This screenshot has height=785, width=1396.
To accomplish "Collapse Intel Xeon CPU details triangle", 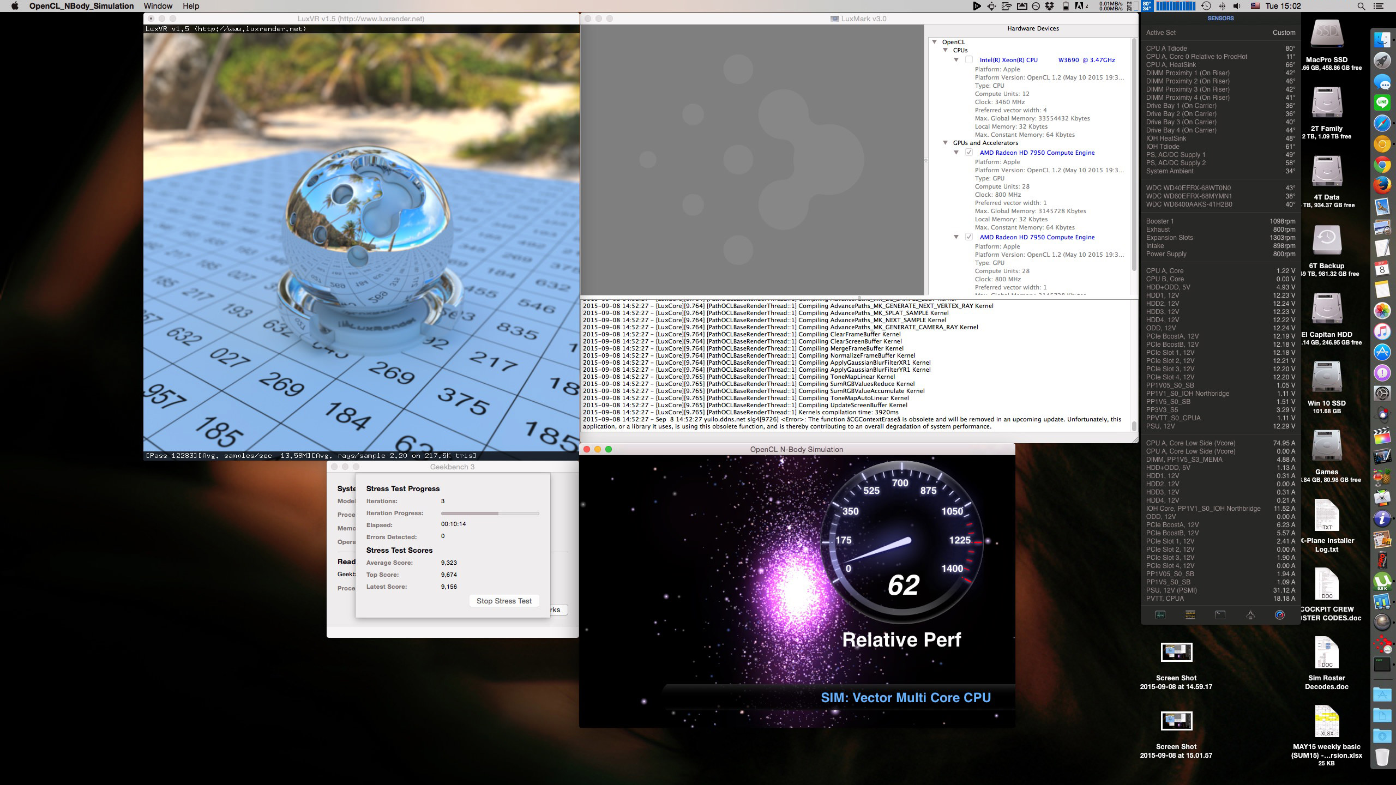I will pyautogui.click(x=956, y=60).
